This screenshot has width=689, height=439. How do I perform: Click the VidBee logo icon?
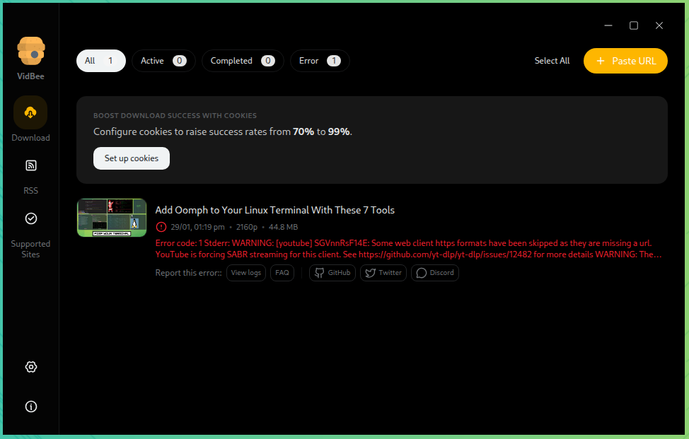30,52
